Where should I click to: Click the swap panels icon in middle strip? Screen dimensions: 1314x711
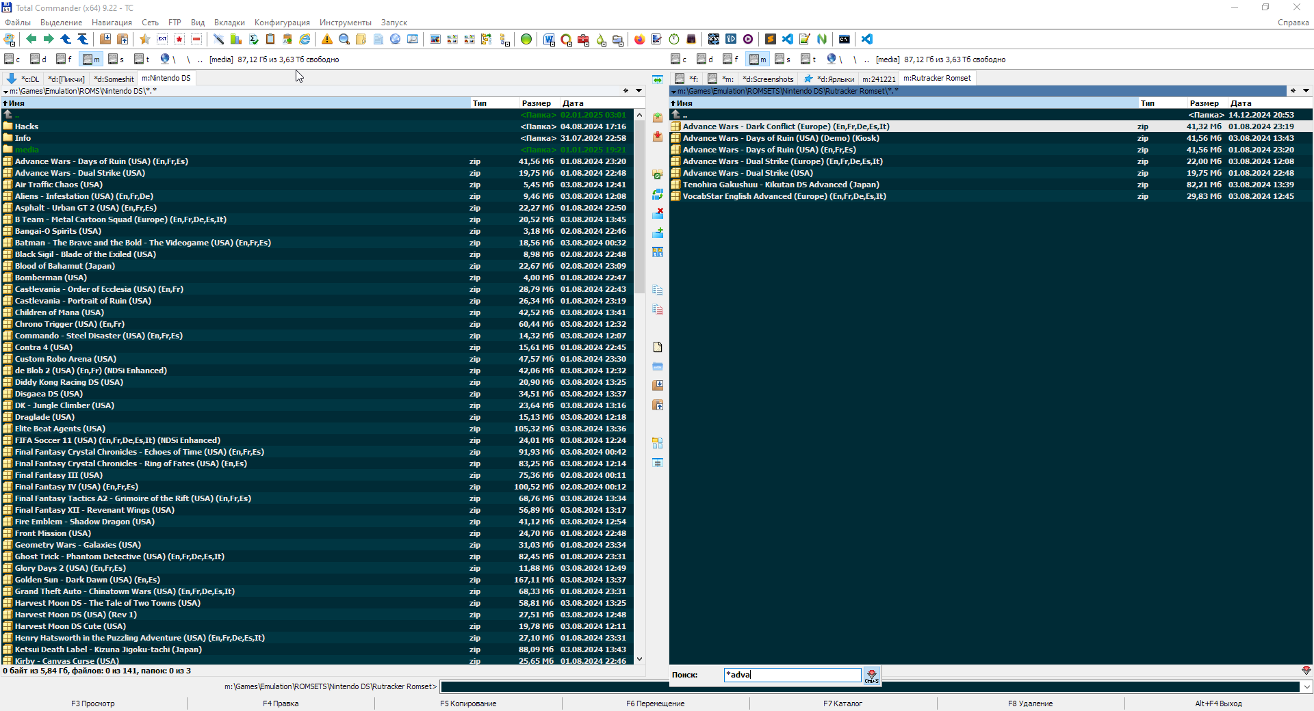tap(658, 79)
